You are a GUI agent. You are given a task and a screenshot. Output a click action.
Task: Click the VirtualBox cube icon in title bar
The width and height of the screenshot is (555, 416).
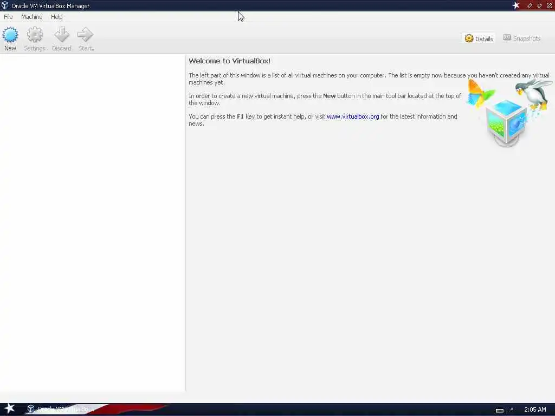tap(4, 5)
